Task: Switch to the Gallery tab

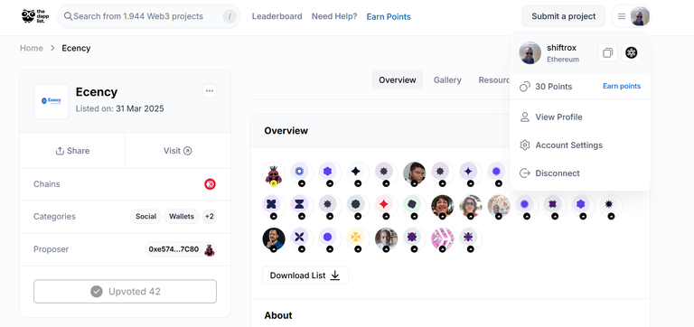Action: coord(447,80)
